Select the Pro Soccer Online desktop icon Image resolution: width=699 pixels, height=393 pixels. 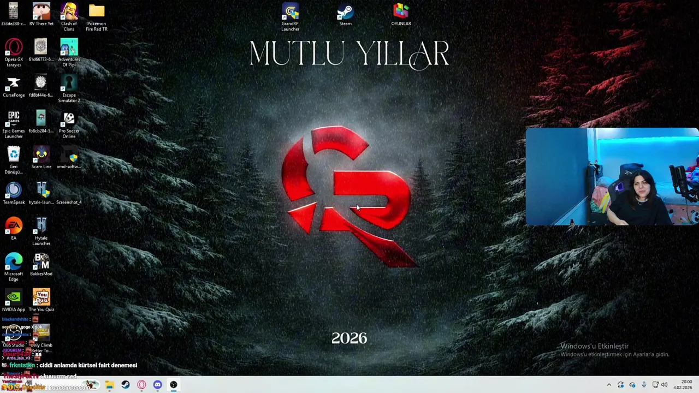69,124
